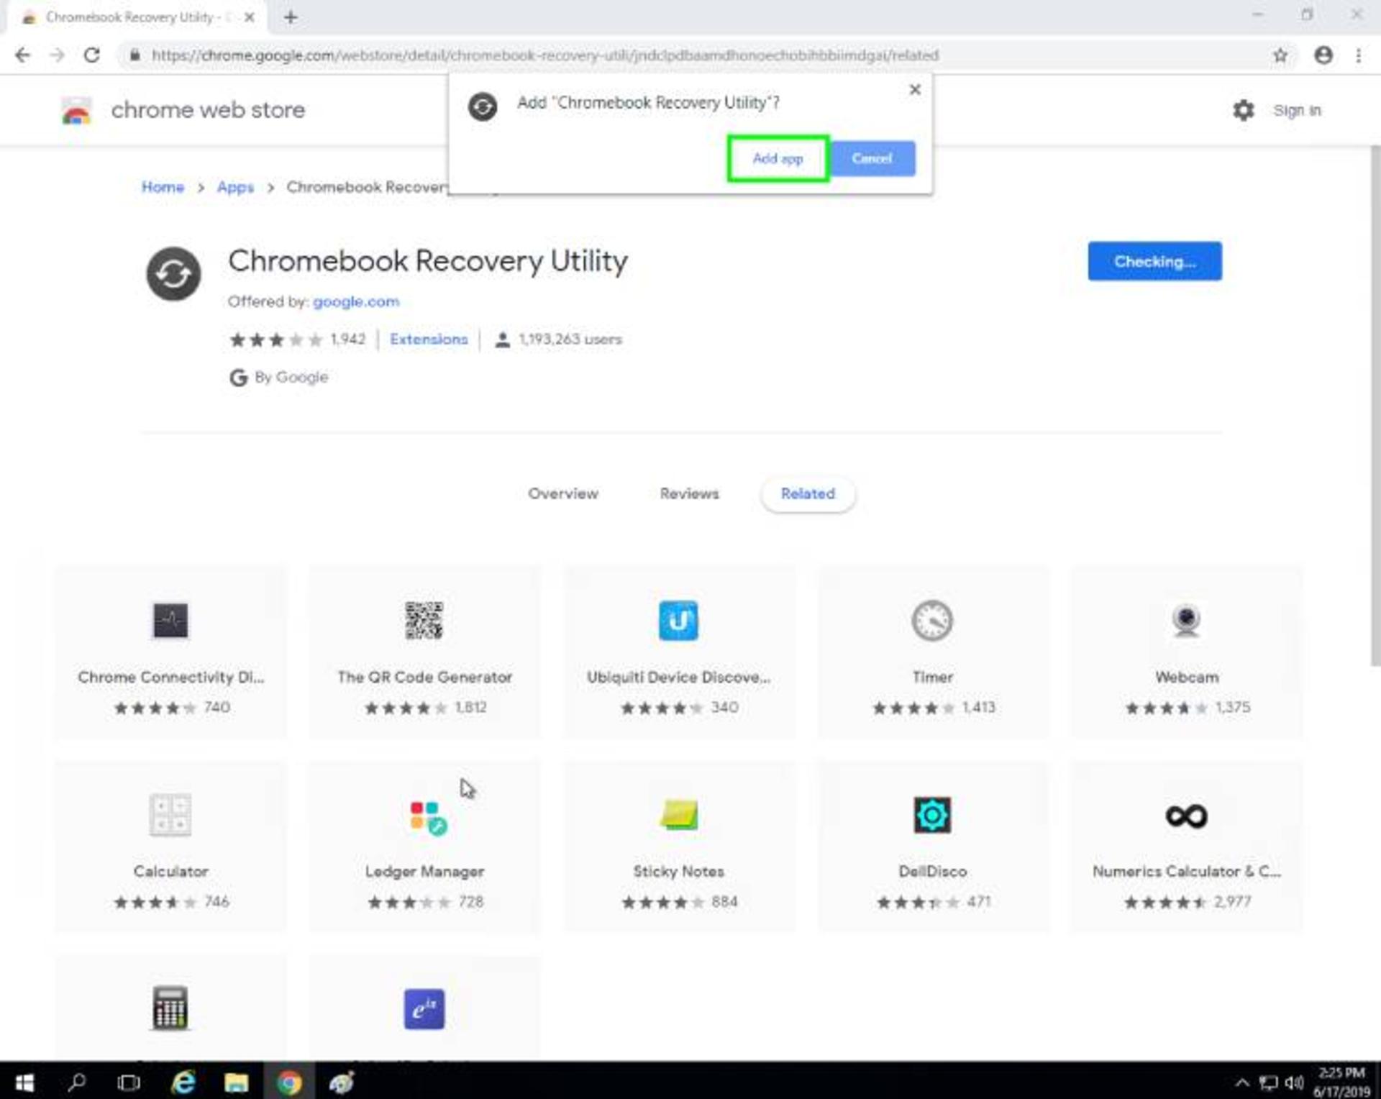1381x1099 pixels.
Task: Click the Sign in link
Action: click(1297, 110)
